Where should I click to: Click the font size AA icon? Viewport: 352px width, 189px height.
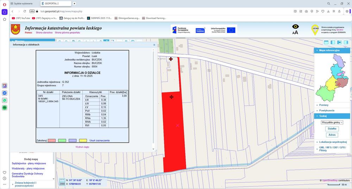pyautogui.click(x=295, y=32)
